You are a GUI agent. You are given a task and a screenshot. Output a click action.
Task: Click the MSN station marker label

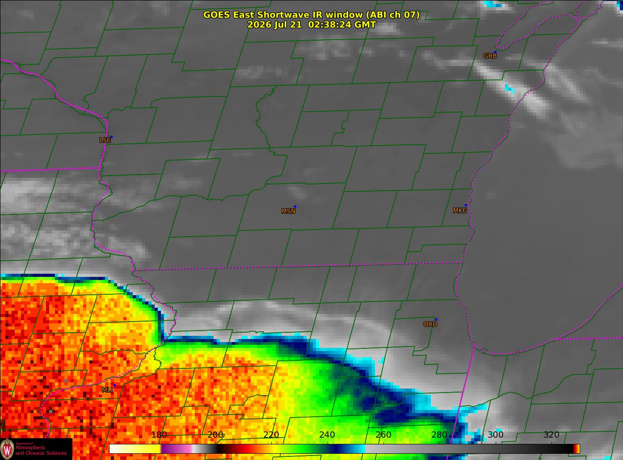(x=288, y=211)
